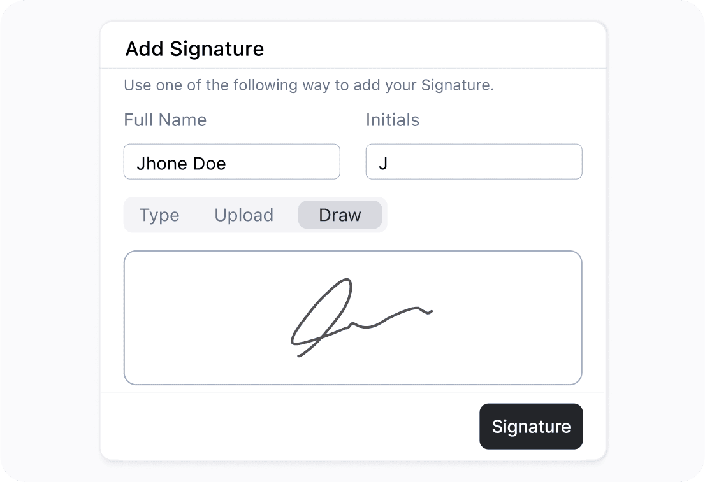Switch to the Upload tab
Image resolution: width=705 pixels, height=482 pixels.
pos(243,215)
